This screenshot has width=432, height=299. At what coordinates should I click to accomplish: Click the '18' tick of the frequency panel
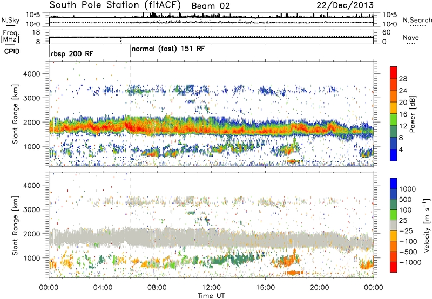36,32
